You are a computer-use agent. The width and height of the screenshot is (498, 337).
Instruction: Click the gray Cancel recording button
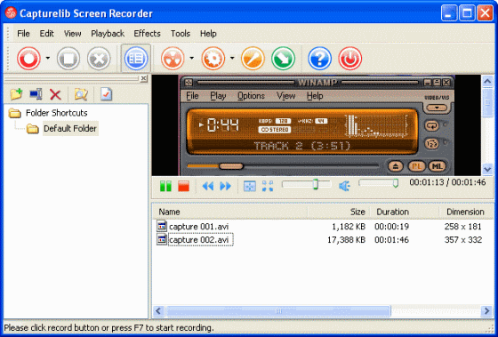99,59
